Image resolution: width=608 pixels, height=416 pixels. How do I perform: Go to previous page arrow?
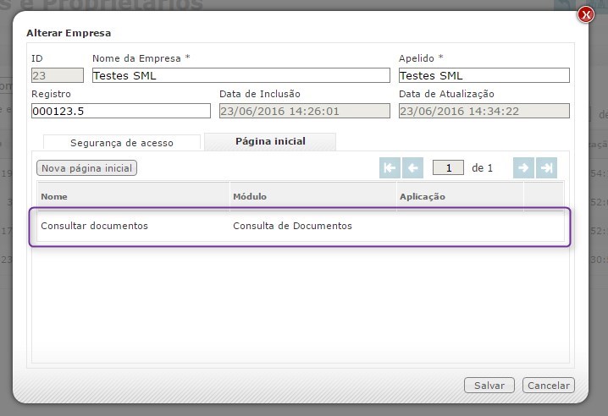413,167
